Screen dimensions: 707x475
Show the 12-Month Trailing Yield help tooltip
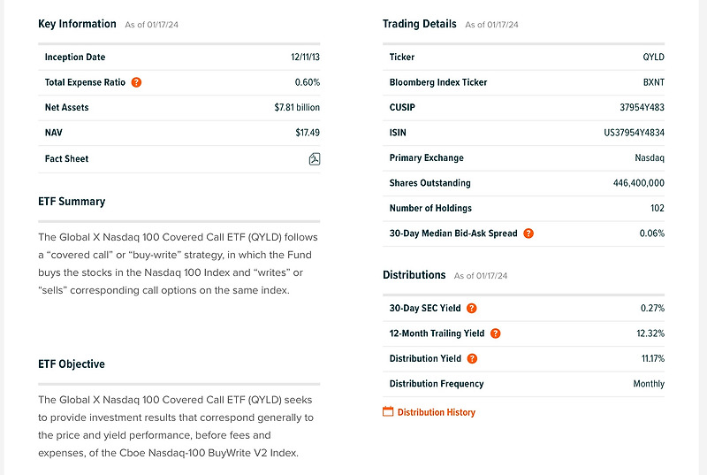coord(495,333)
